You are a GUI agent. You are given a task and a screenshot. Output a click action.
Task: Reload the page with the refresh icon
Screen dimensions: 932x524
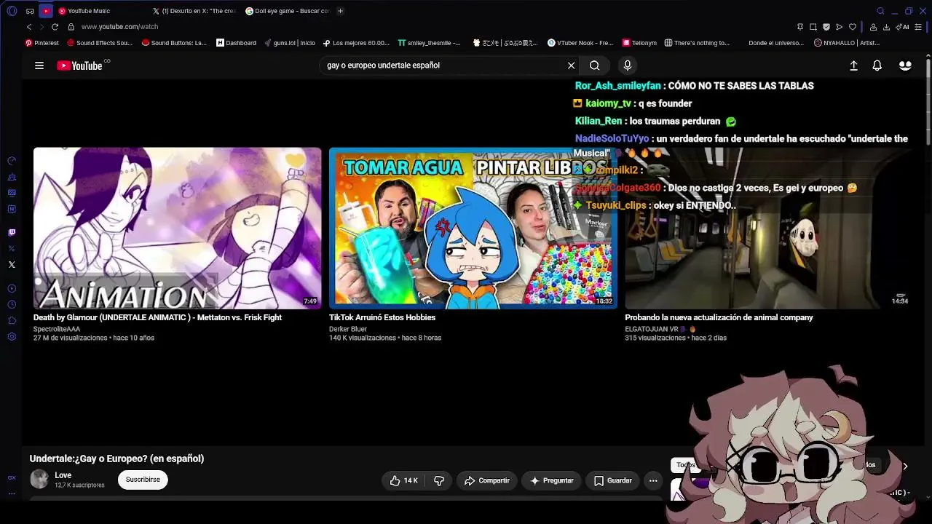[55, 27]
